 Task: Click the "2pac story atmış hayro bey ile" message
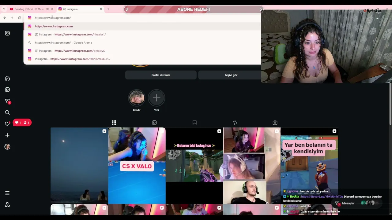[320, 211]
